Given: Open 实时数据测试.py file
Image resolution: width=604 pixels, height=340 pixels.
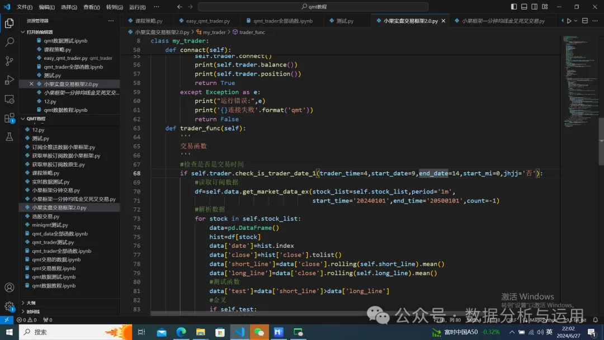Looking at the screenshot, I should [x=51, y=182].
